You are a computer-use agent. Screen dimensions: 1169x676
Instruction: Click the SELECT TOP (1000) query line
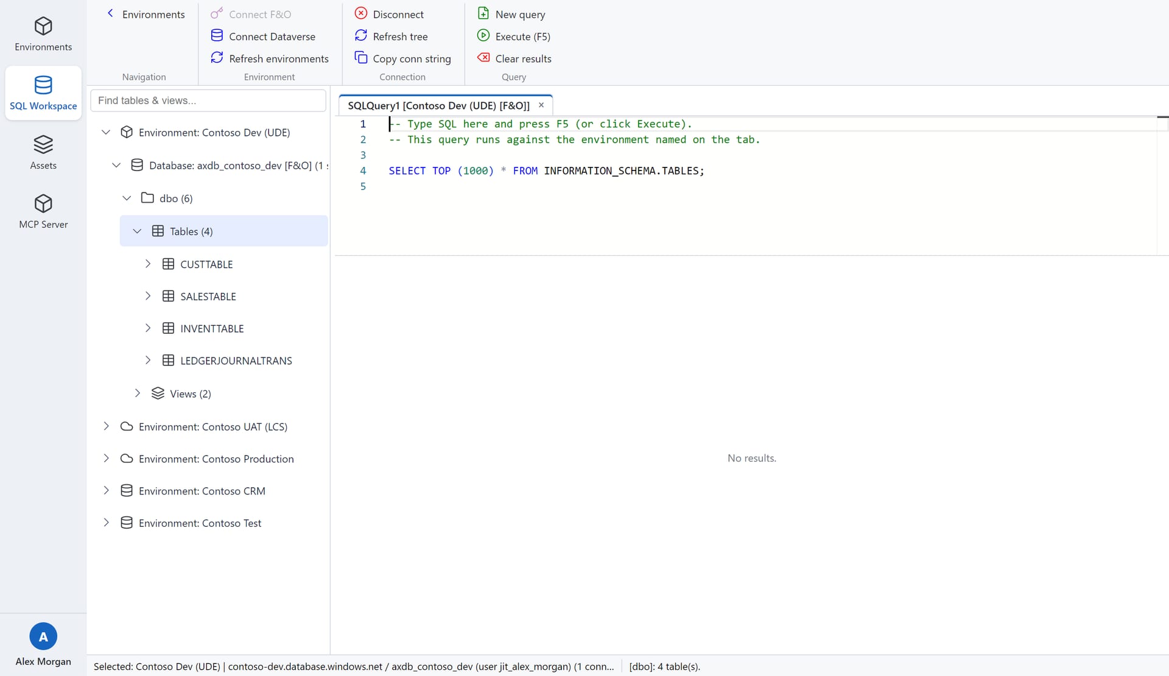coord(546,171)
